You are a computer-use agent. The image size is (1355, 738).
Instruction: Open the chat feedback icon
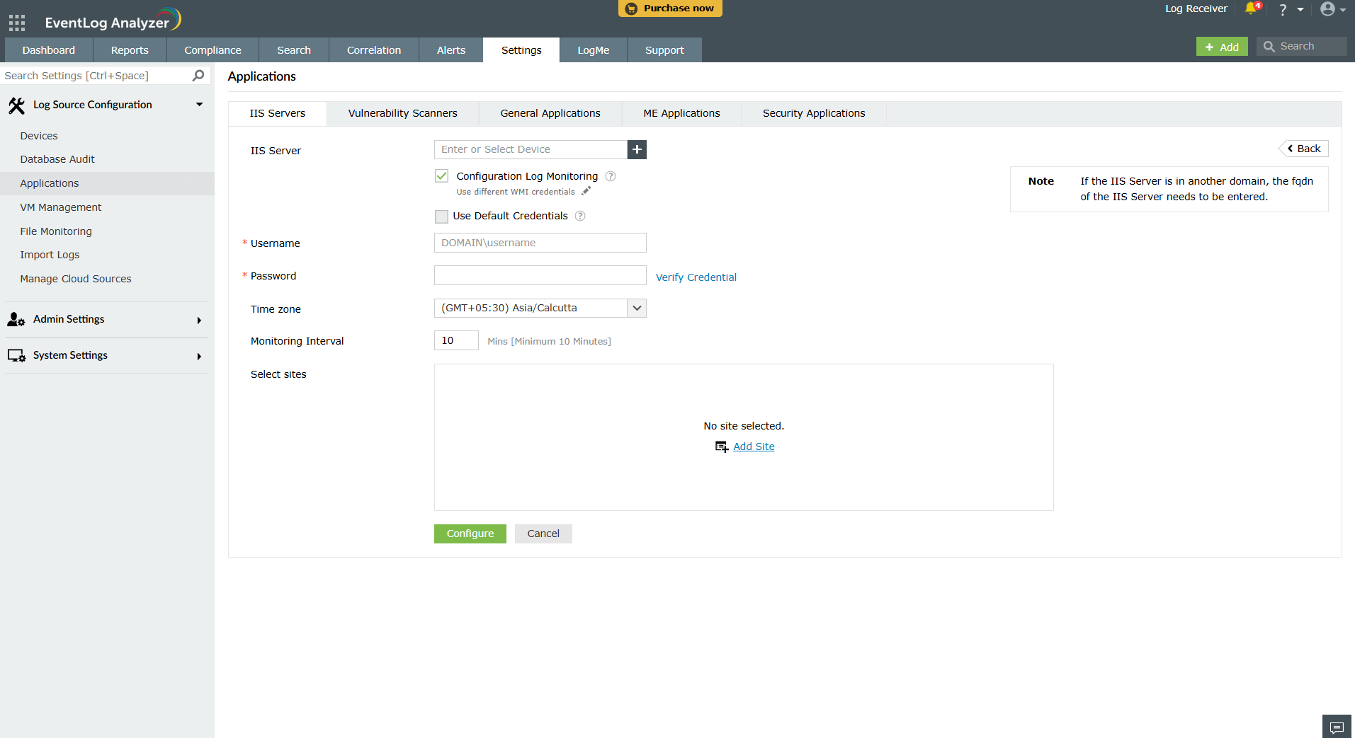pos(1337,727)
